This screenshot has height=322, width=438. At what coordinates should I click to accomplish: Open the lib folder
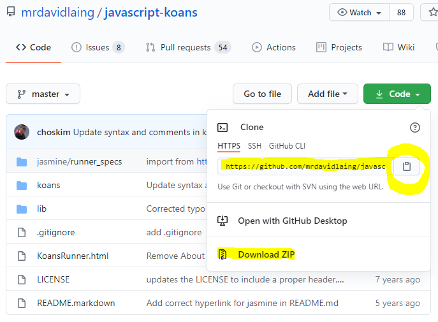click(x=41, y=209)
